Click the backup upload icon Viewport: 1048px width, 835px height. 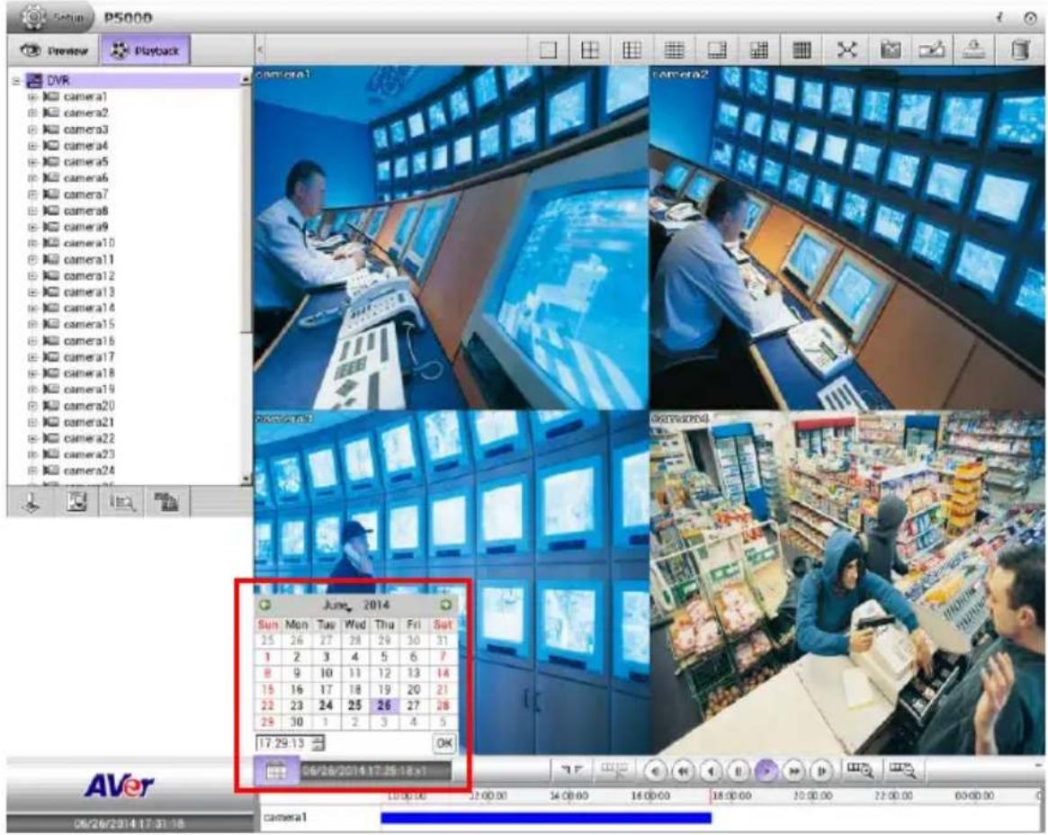[974, 50]
